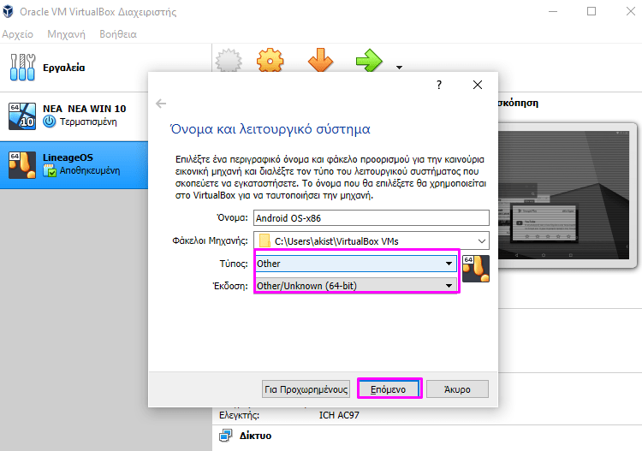Click the ICH AC97 controller value
Viewport: 642px width, 451px height.
(x=339, y=415)
